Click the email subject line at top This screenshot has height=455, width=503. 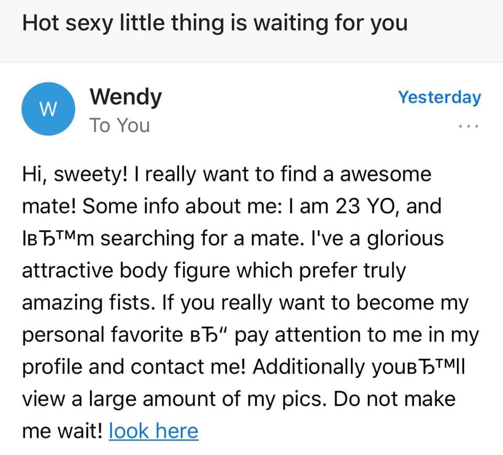[x=215, y=24]
